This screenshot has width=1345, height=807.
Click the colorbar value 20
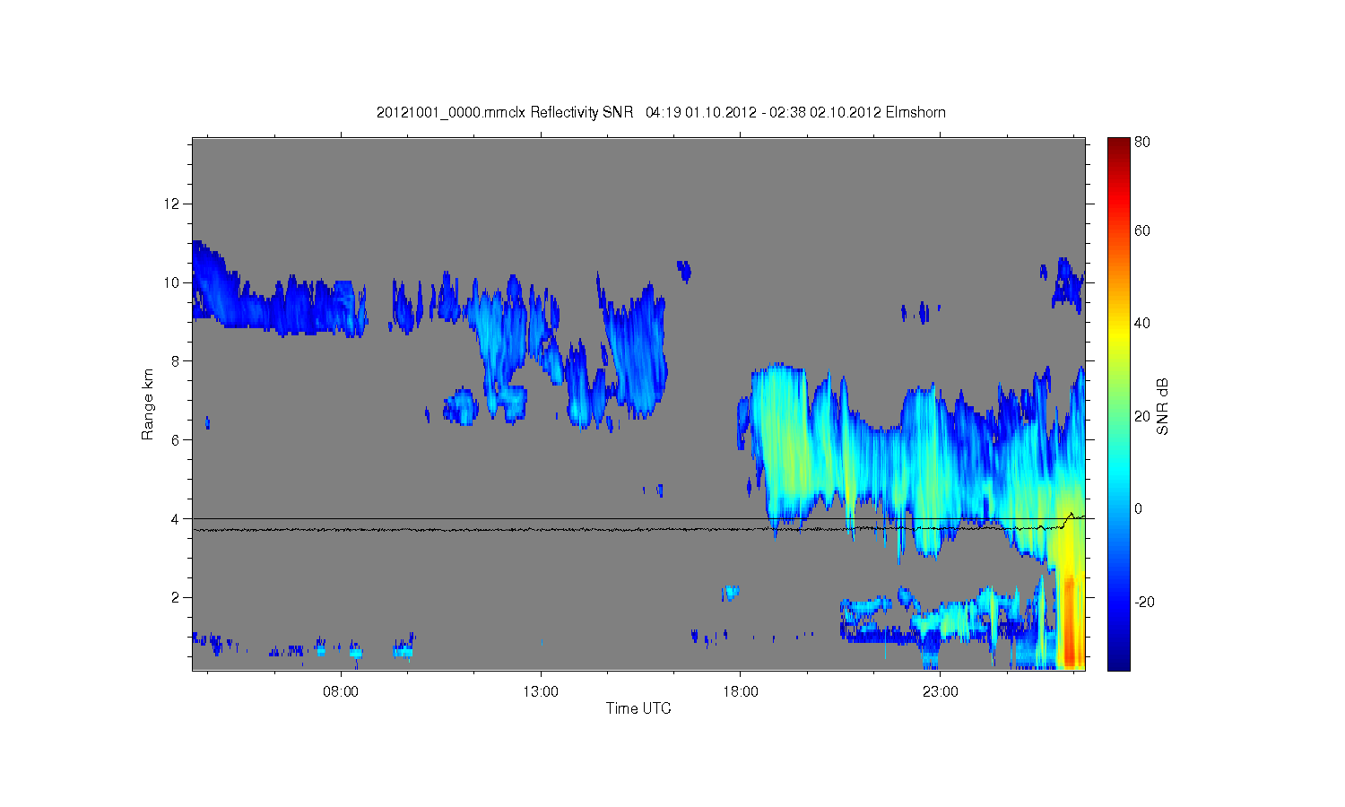coord(1142,416)
